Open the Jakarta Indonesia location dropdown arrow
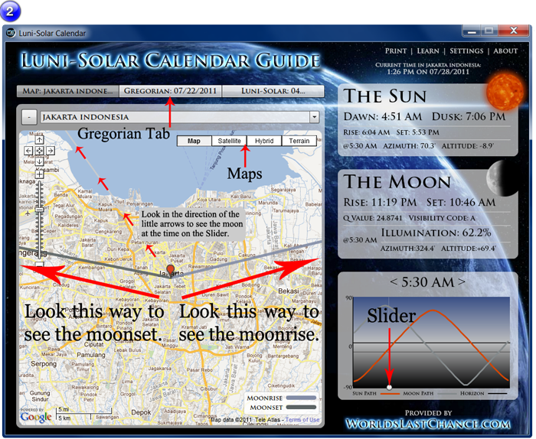This screenshot has height=439, width=536. (x=314, y=117)
